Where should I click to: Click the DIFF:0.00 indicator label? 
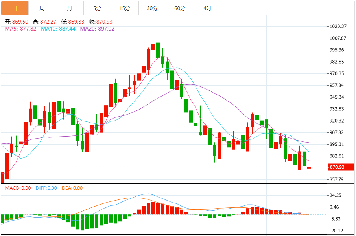pos(46,188)
